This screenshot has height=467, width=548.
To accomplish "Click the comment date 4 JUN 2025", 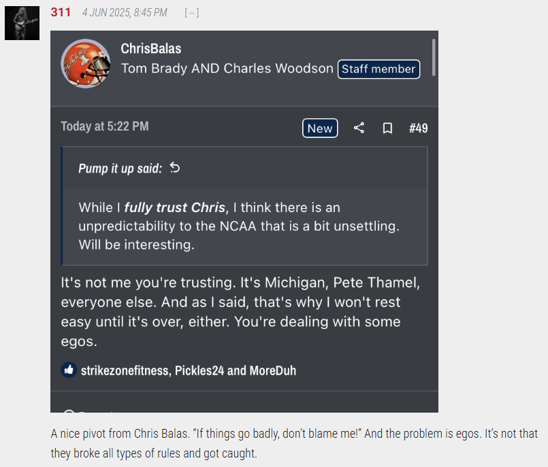I will point(125,12).
